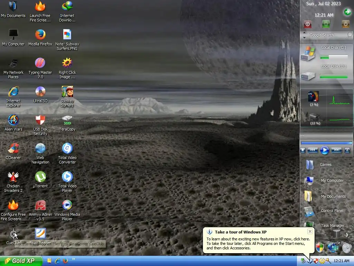The image size is (354, 266).
Task: Open Total Video Player icon
Action: [67, 182]
